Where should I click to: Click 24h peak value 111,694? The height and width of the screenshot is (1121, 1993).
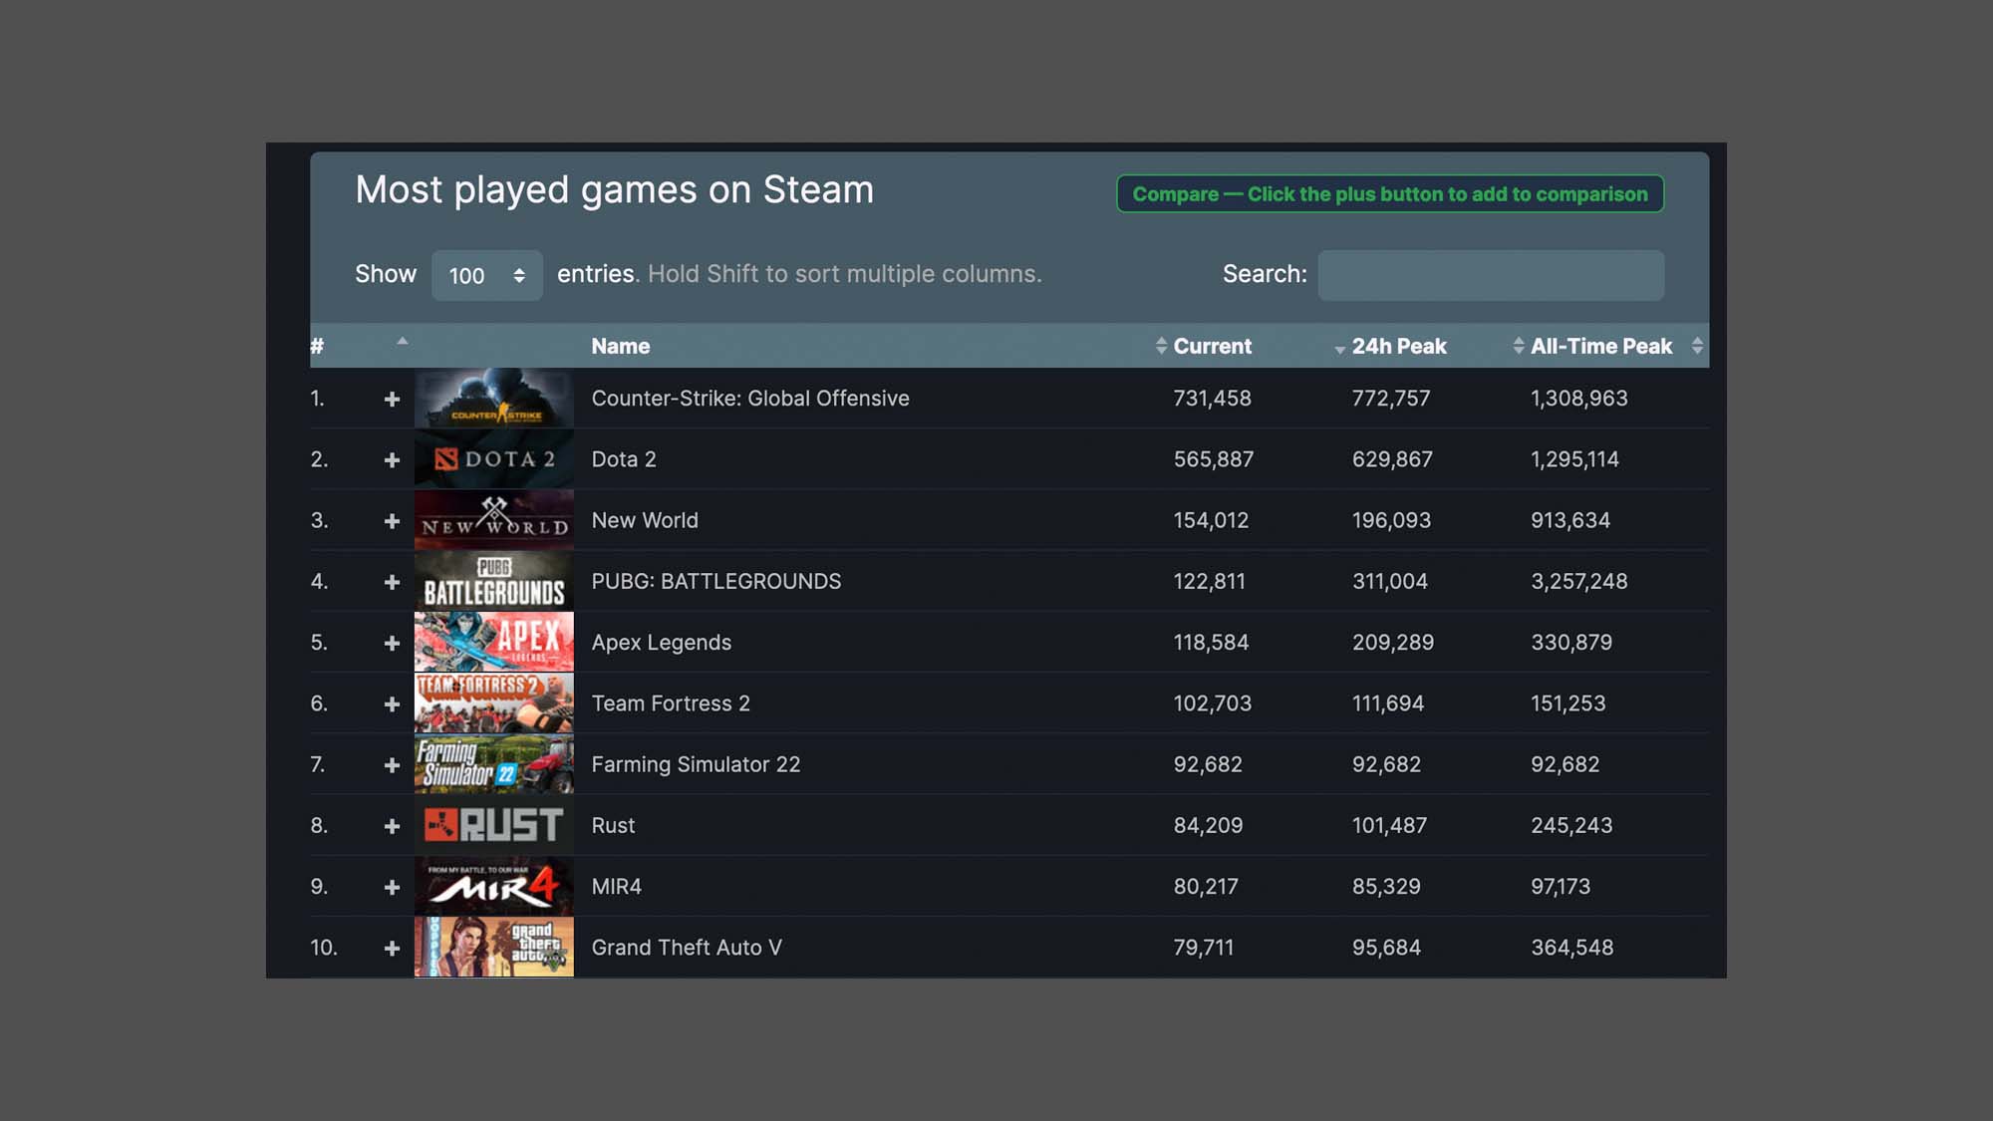click(1388, 703)
